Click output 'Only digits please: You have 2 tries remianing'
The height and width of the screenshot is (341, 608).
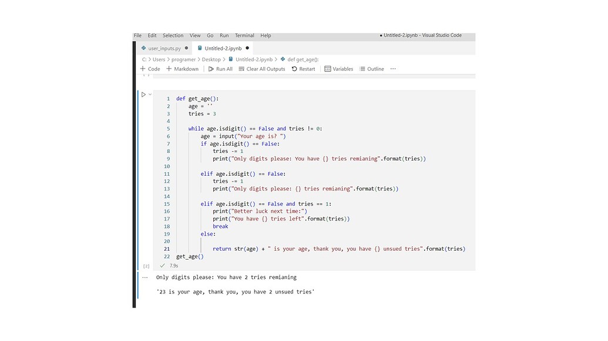coord(226,277)
